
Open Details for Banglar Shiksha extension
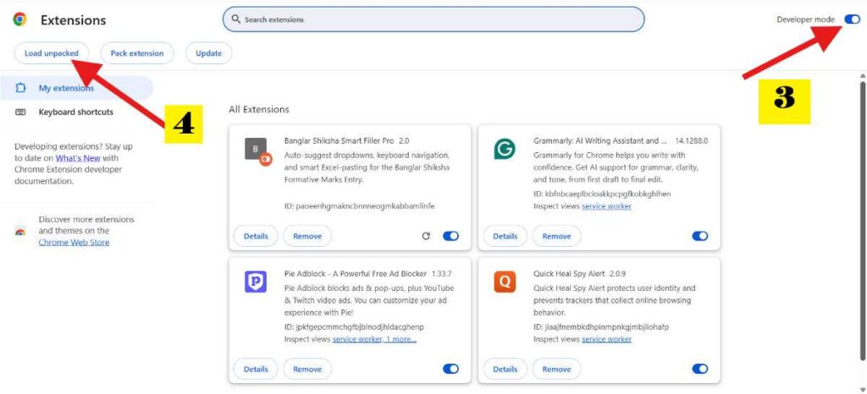pyautogui.click(x=256, y=236)
